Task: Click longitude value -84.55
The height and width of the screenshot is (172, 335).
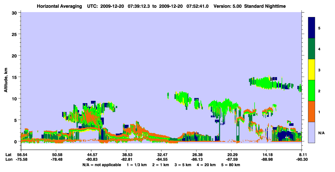Action: pyautogui.click(x=161, y=160)
